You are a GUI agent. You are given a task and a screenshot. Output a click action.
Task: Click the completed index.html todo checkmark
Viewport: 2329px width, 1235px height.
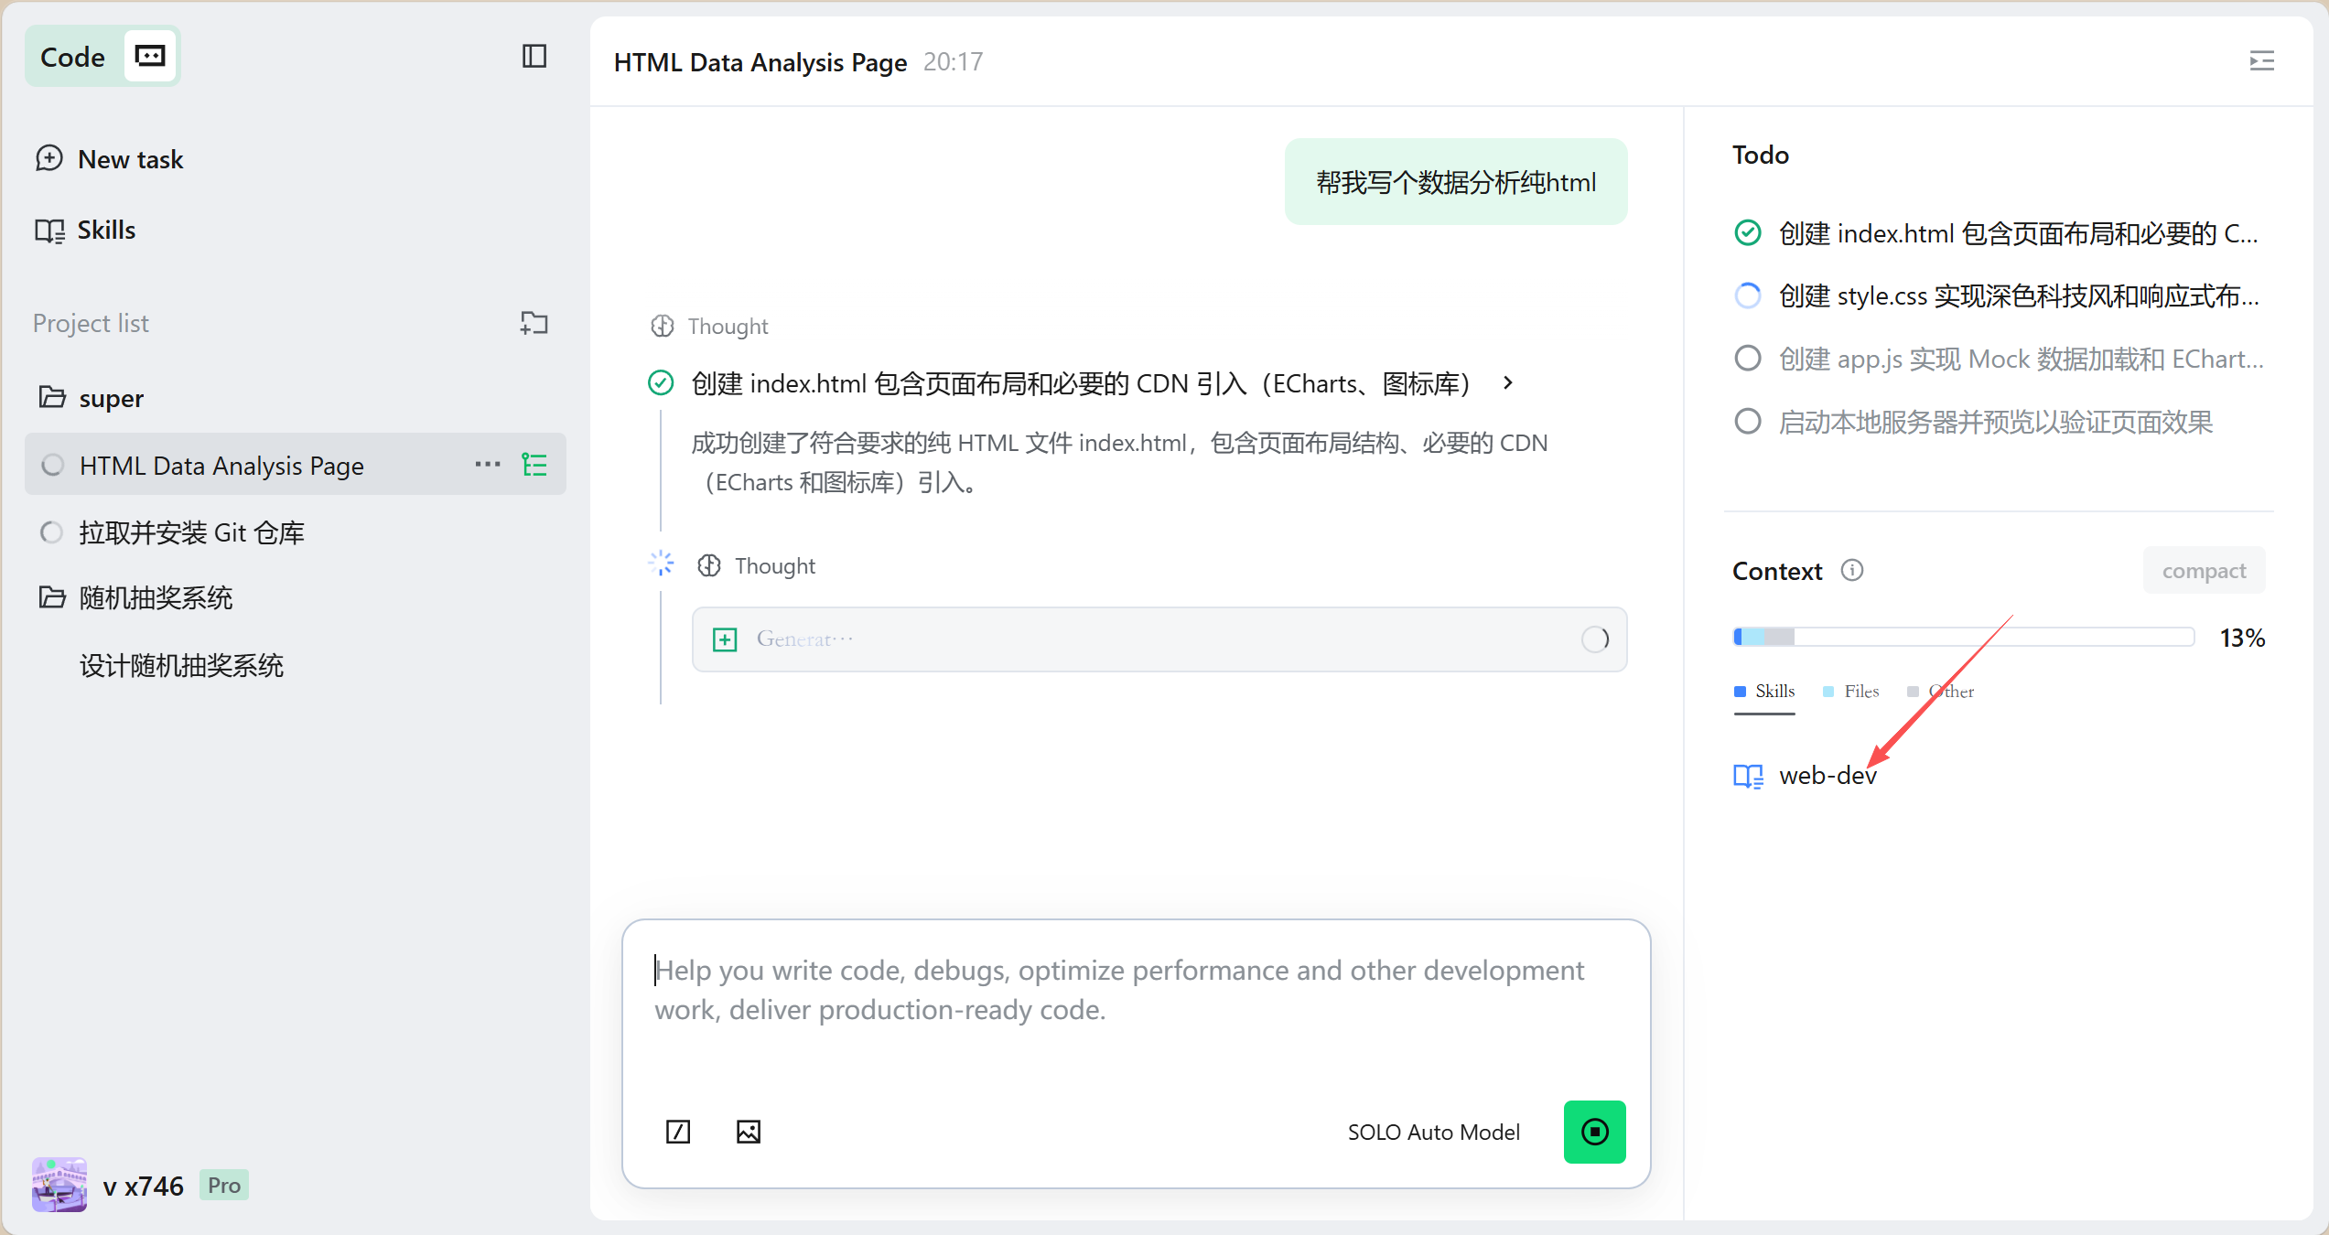[1748, 233]
